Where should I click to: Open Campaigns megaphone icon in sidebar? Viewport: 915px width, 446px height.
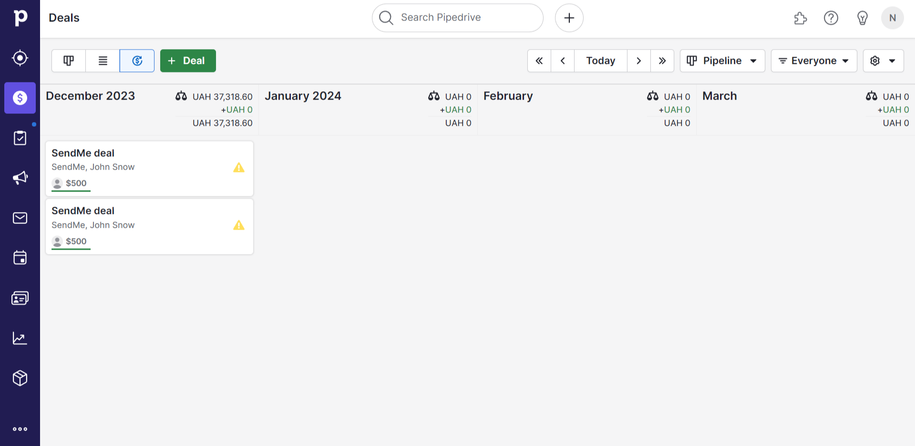pyautogui.click(x=20, y=178)
